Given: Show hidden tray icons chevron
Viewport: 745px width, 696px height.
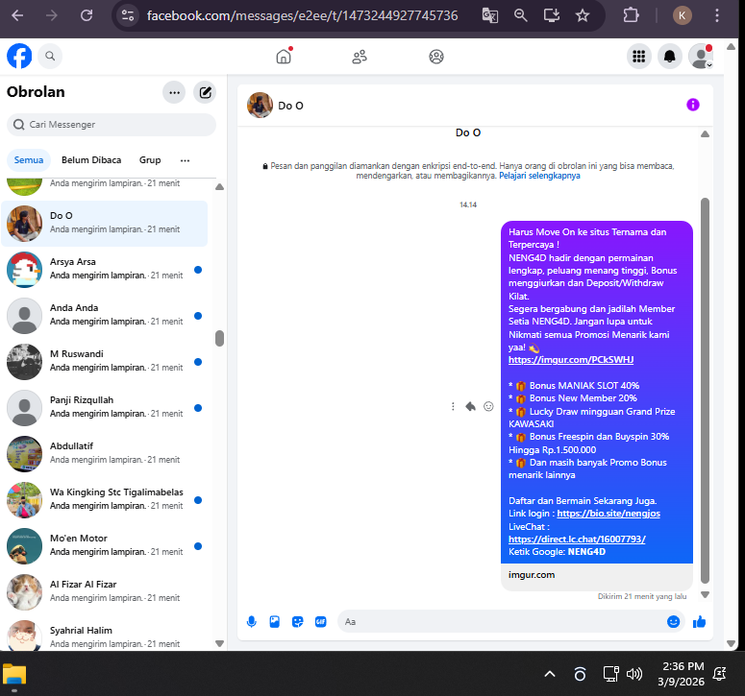Looking at the screenshot, I should [x=550, y=674].
